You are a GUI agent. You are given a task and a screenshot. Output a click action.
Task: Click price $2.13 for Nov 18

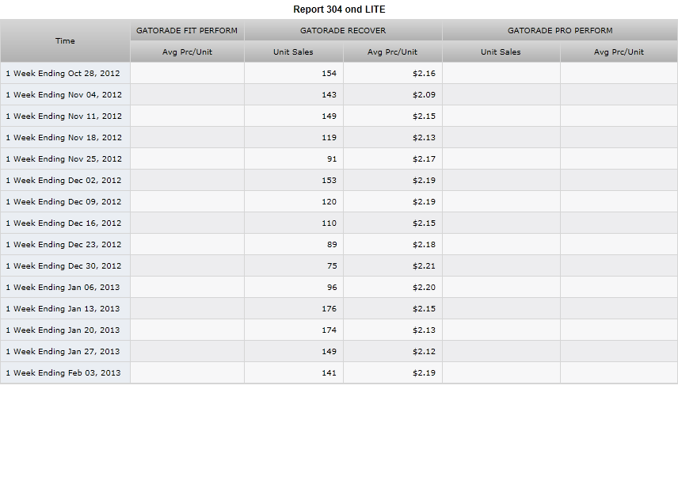click(x=424, y=138)
